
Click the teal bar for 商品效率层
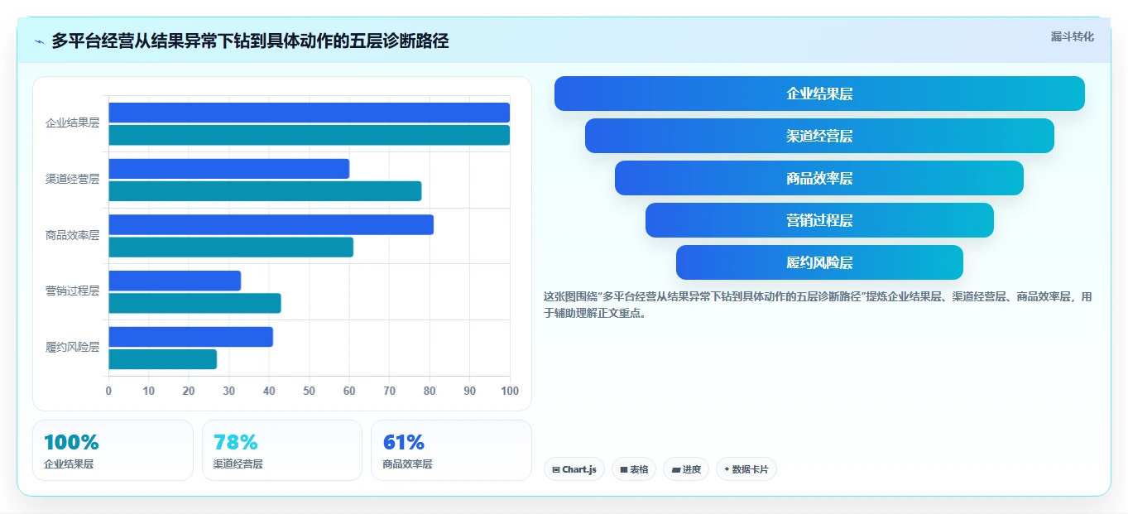(x=231, y=247)
